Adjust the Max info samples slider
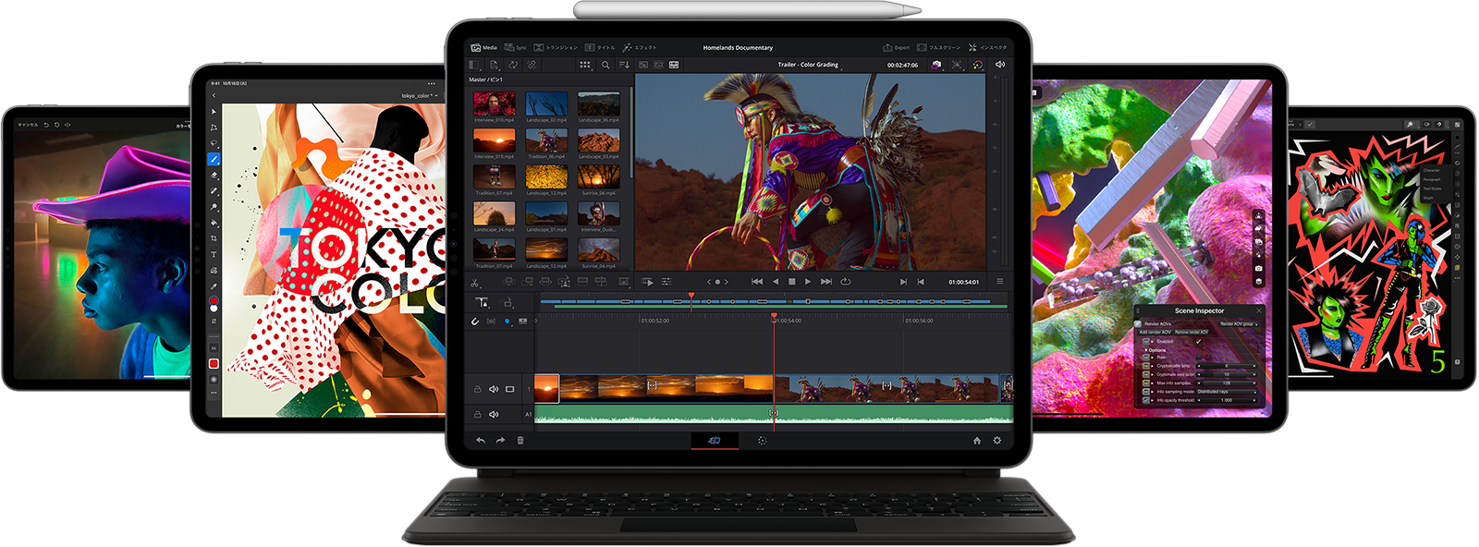The image size is (1479, 547). (x=1227, y=383)
